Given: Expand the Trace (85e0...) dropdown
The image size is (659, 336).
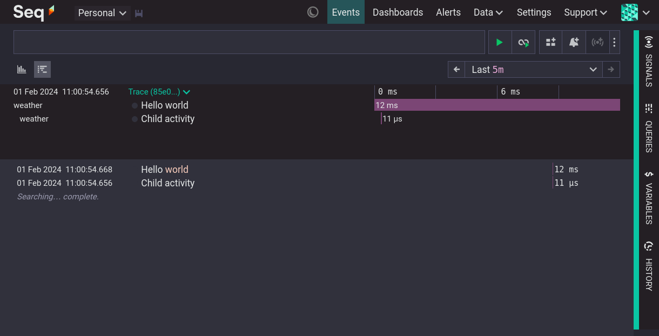Looking at the screenshot, I should [x=159, y=92].
